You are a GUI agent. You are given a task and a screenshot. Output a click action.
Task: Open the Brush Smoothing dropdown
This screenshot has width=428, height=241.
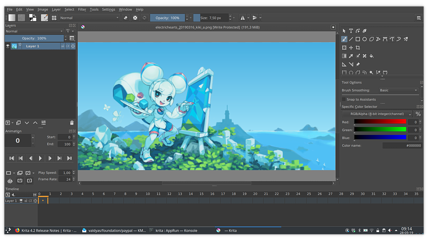(x=399, y=90)
